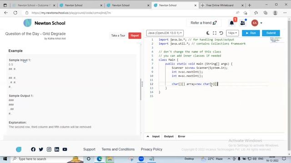Click the KA profile avatar
Image resolution: width=291 pixels, height=163 pixels.
[255, 23]
